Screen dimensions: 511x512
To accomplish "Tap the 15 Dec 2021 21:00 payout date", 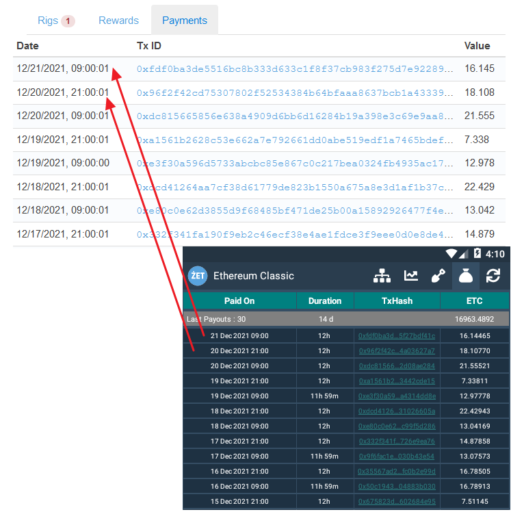I will [239, 501].
